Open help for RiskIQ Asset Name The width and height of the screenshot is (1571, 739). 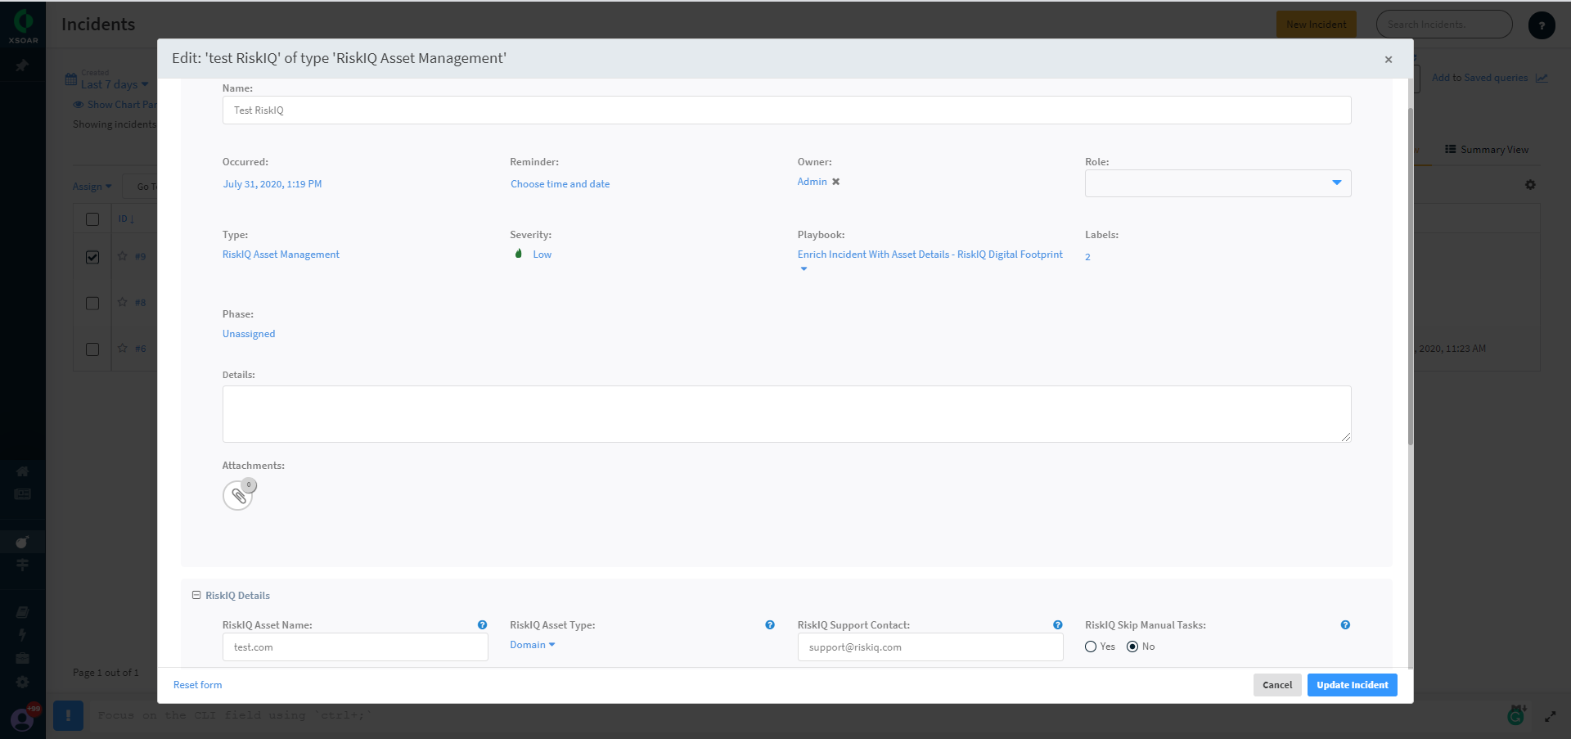click(483, 625)
